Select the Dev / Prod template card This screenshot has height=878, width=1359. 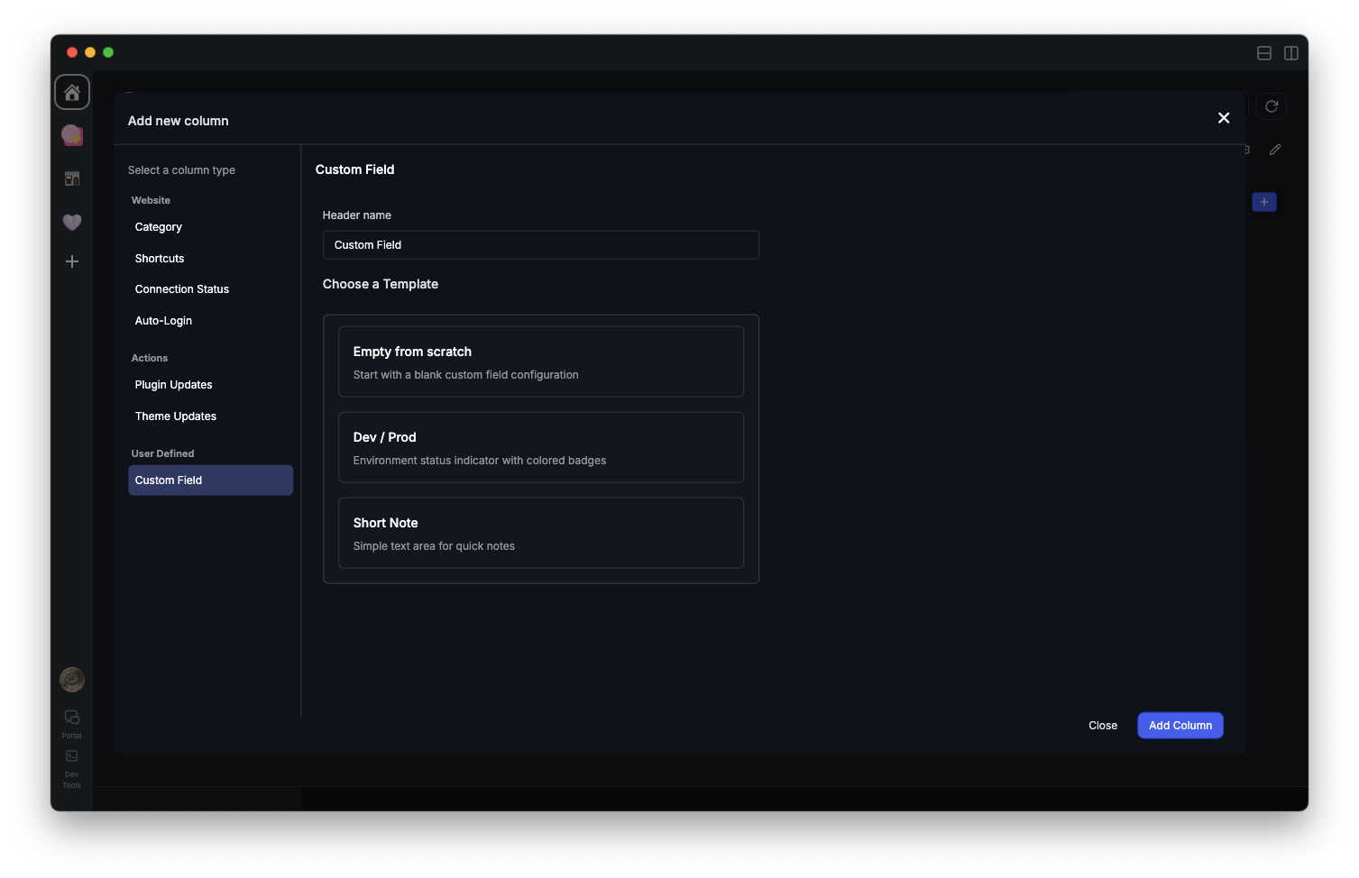tap(541, 447)
